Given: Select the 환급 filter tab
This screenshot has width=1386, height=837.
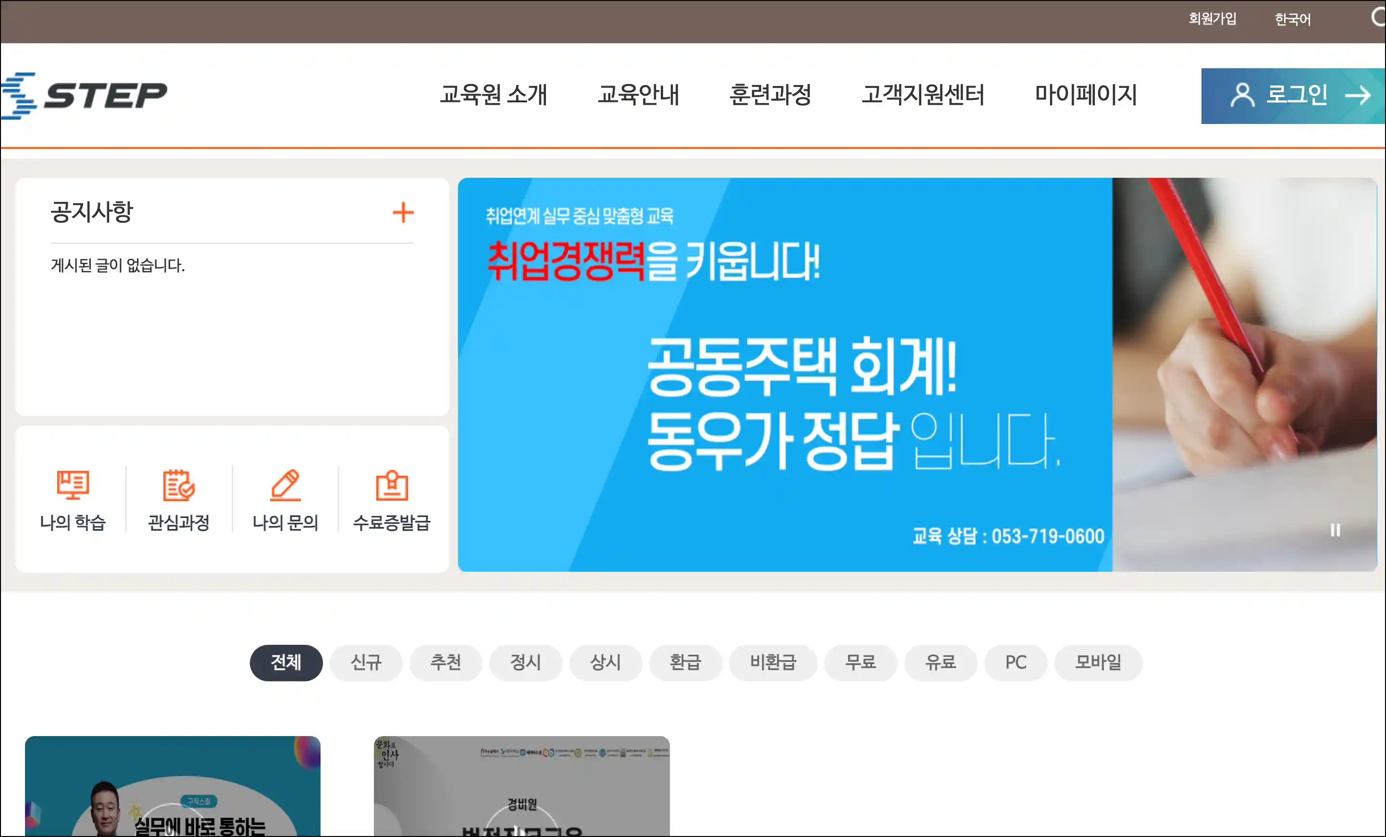Looking at the screenshot, I should [685, 663].
